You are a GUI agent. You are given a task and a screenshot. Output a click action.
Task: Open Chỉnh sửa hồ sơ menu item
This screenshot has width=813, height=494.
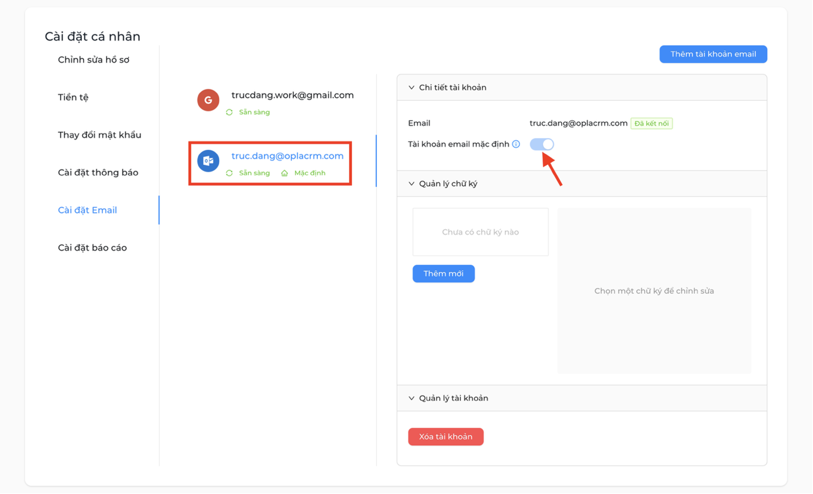point(94,60)
